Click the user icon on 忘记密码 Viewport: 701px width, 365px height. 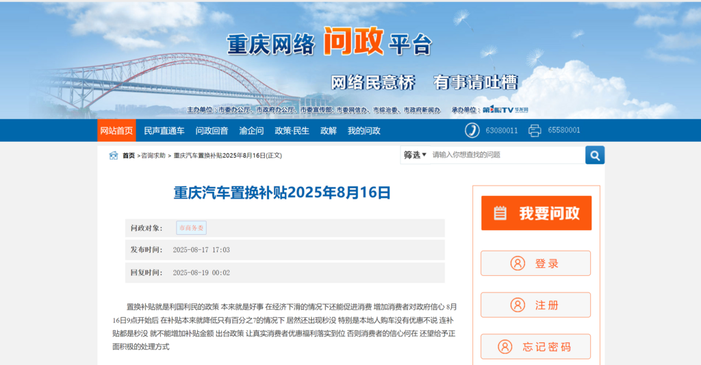coord(505,347)
